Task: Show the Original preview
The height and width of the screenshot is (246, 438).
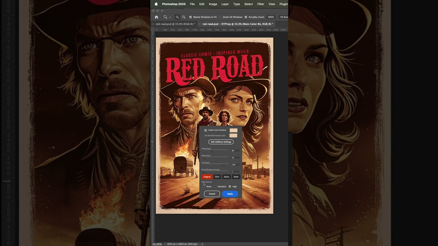Action: tap(207, 177)
